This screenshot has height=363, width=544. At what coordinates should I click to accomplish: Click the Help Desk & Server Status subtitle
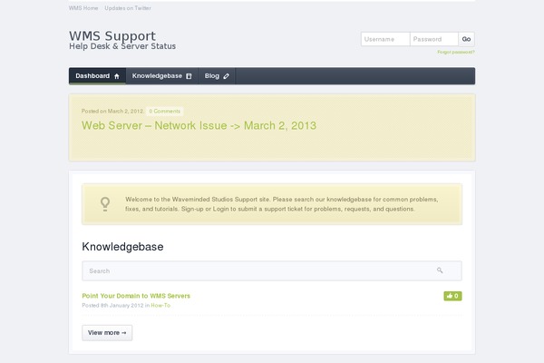(122, 46)
